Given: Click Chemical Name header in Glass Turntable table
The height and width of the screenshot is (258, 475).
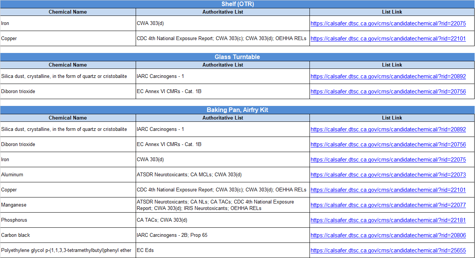Looking at the screenshot, I should (68, 65).
